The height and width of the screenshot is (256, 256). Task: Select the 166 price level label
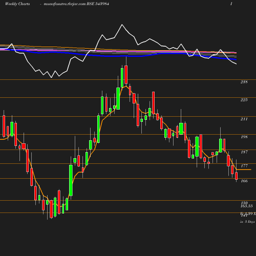tap(244, 181)
